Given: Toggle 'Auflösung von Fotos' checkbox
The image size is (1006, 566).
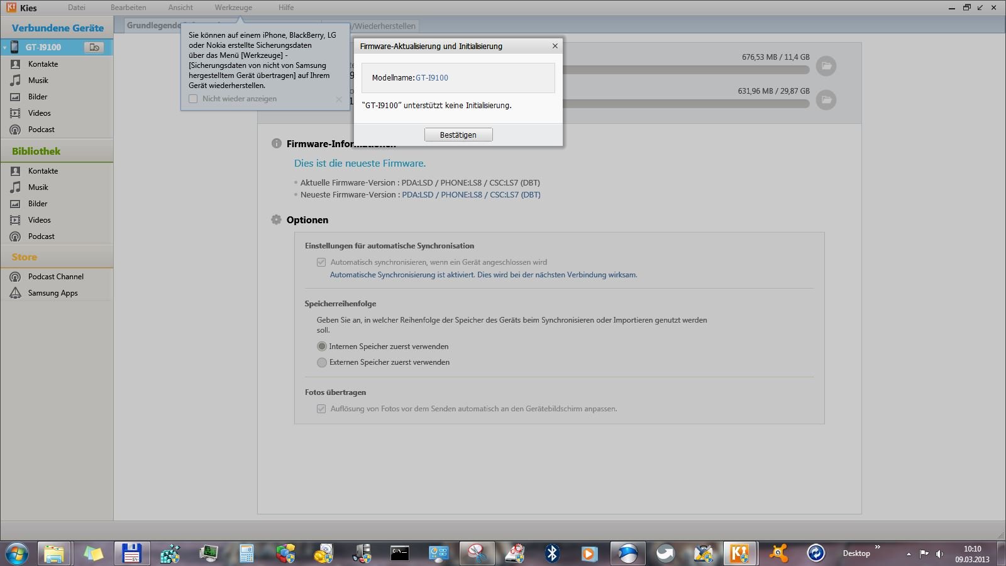Looking at the screenshot, I should (321, 409).
